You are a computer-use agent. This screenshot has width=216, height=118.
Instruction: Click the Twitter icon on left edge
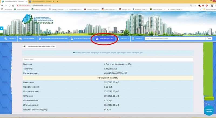click(x=1, y=28)
